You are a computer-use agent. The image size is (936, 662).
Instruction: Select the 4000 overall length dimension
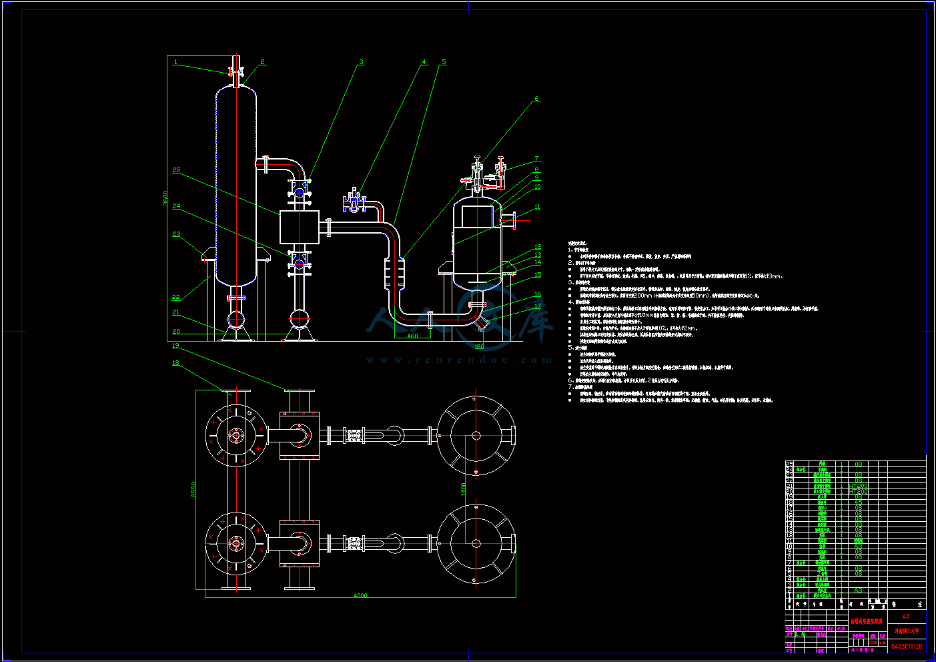[360, 595]
